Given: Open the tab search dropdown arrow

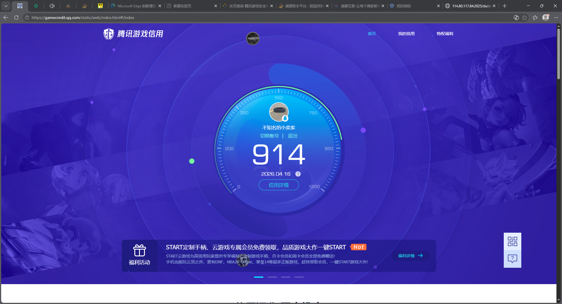Looking at the screenshot, I should [6, 6].
